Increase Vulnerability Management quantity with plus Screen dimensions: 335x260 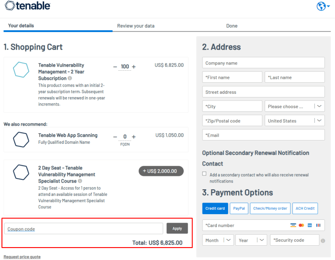[134, 67]
